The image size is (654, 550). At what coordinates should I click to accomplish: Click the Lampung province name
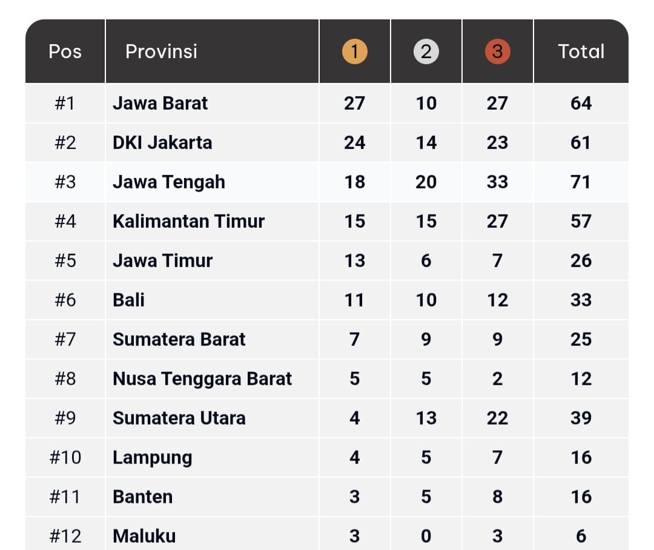152,458
